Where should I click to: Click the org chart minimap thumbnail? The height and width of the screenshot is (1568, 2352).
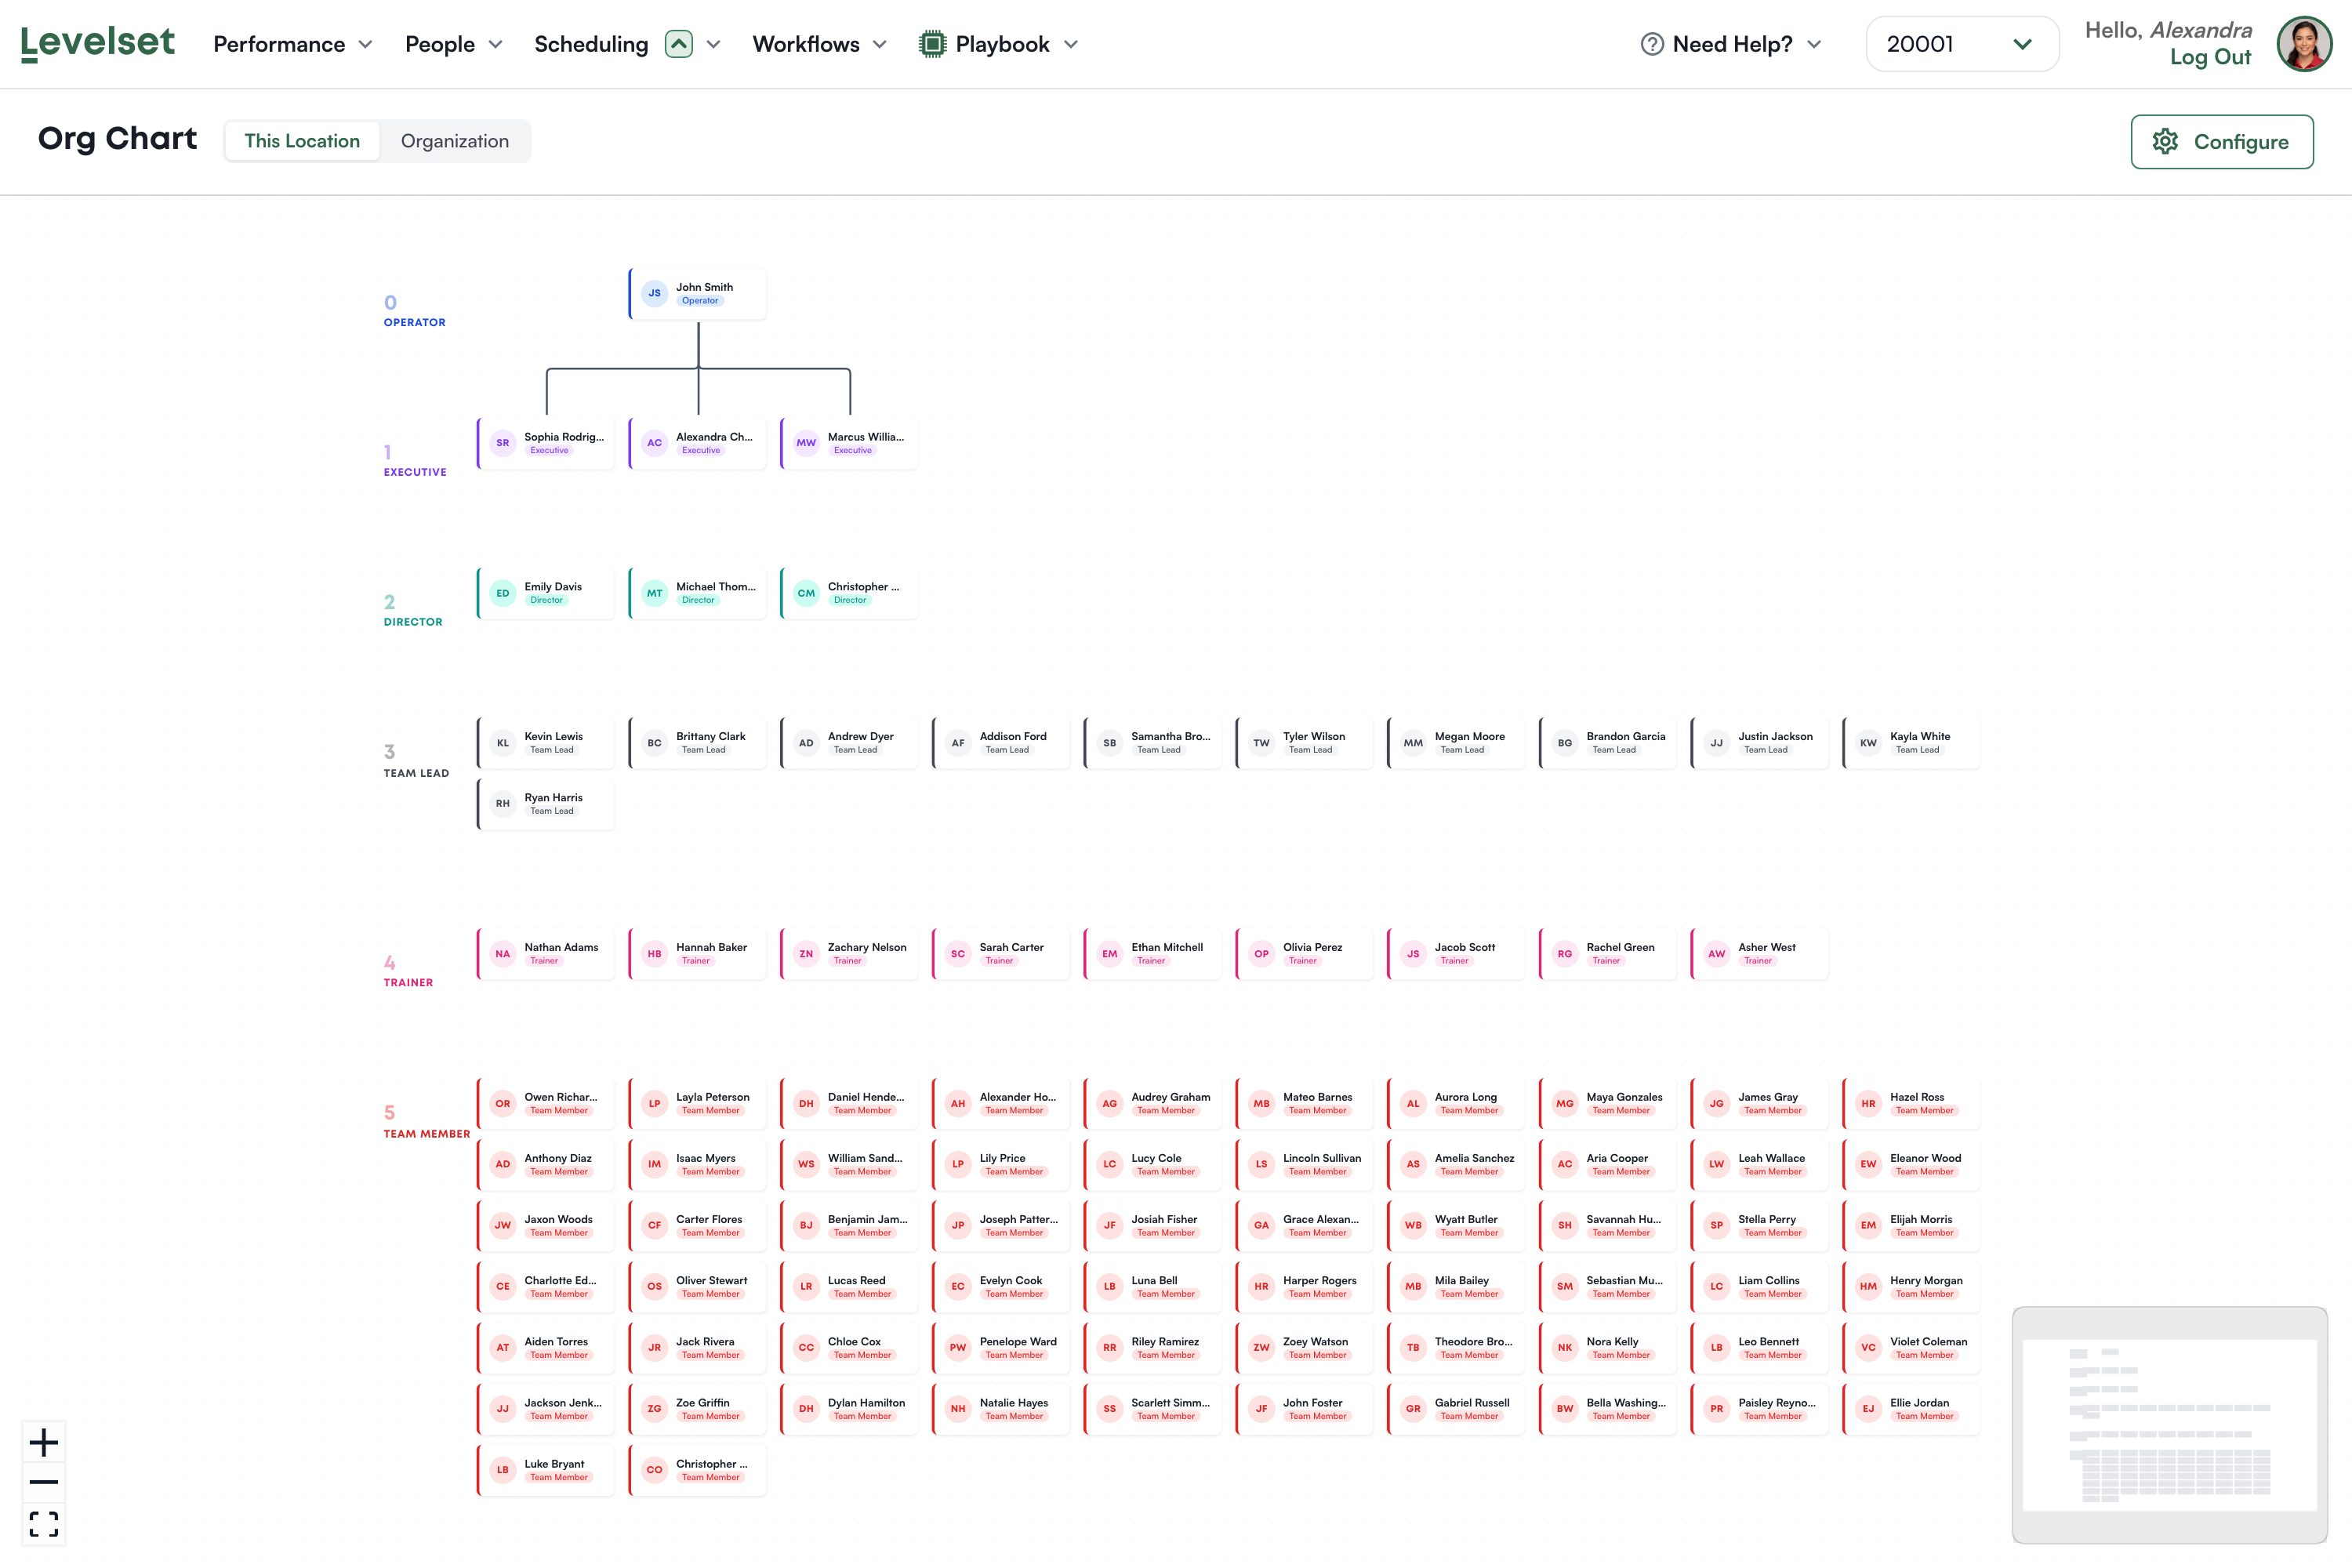click(2169, 1424)
